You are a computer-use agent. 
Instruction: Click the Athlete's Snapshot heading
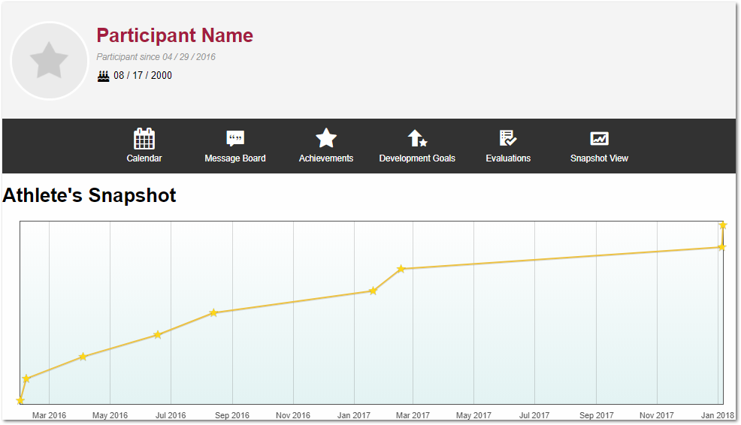[89, 195]
